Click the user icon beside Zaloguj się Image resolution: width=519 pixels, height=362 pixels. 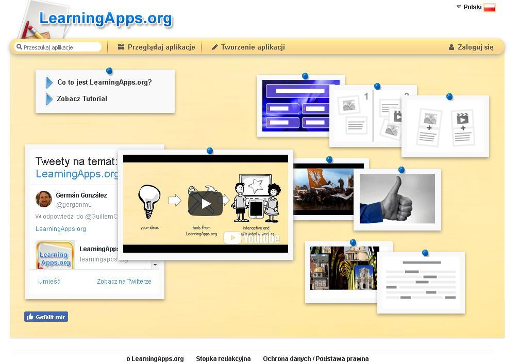[x=451, y=47]
